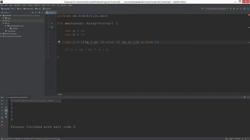Click the Pin Tab icon in Run panel

pyautogui.click(x=2, y=122)
